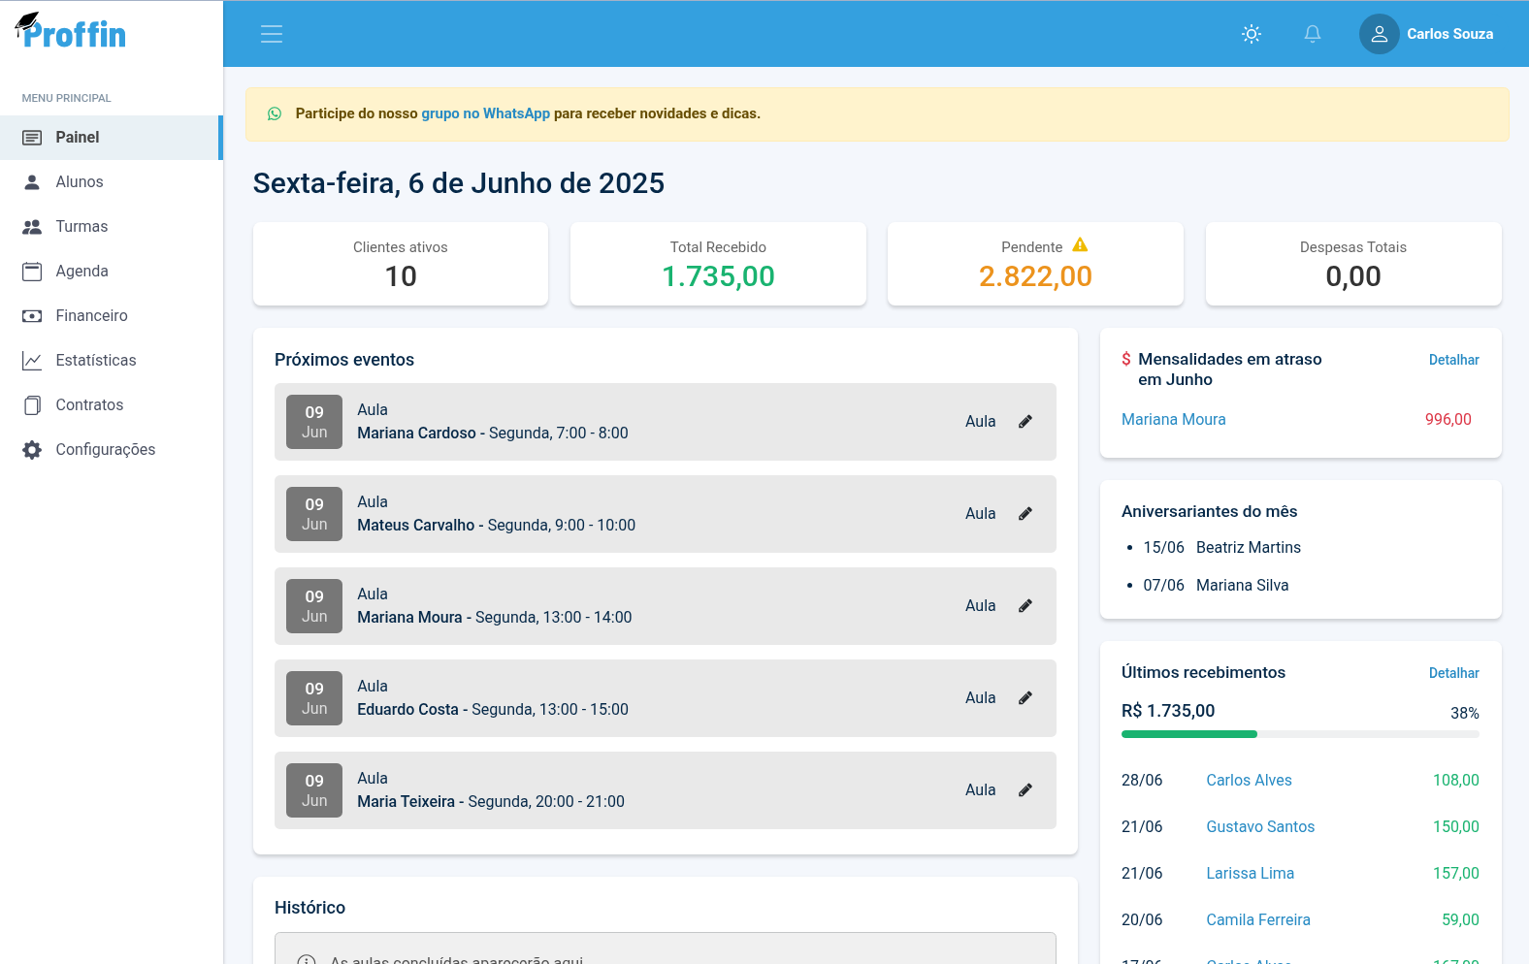The height and width of the screenshot is (964, 1529).
Task: Open Mariana Moura overdue payment entry
Action: (x=1173, y=420)
